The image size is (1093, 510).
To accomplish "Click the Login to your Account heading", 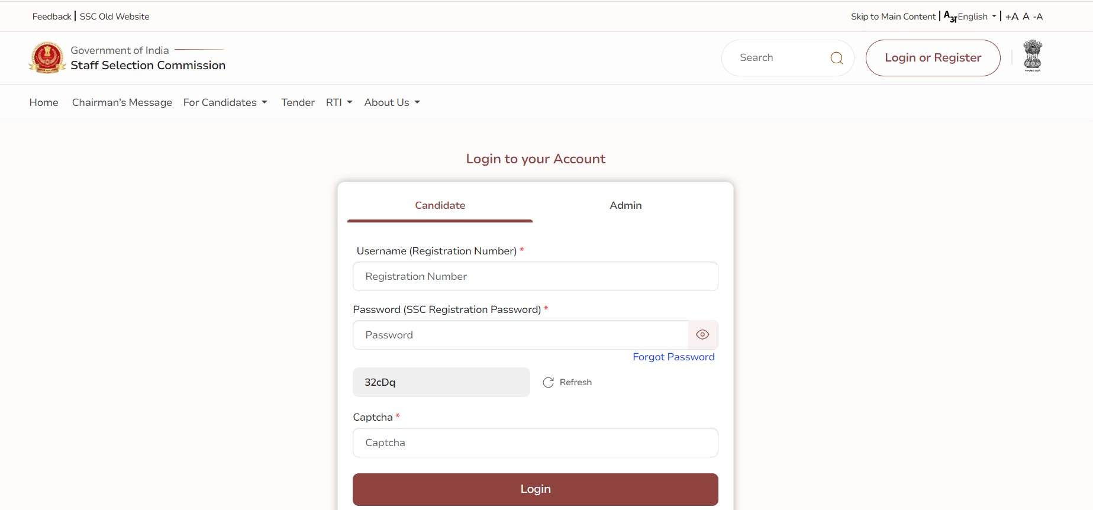I will (x=536, y=159).
